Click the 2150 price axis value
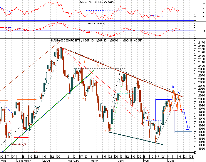Image resolution: width=206 pixels, height=162 pixels. click(x=201, y=49)
